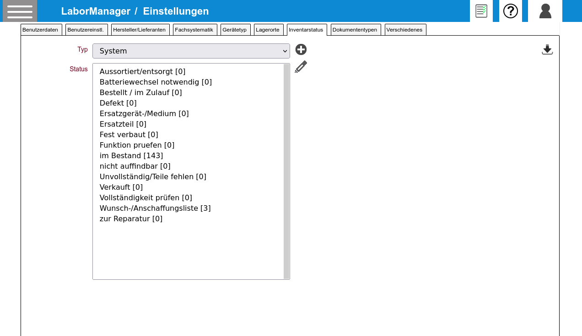This screenshot has height=336, width=582.
Task: Open the checklist tasks icon
Action: click(481, 11)
